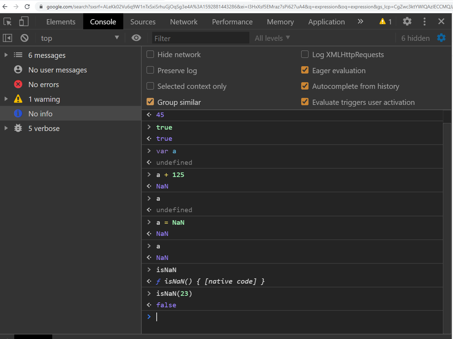The width and height of the screenshot is (453, 339).
Task: Open the Application tab
Action: [327, 22]
